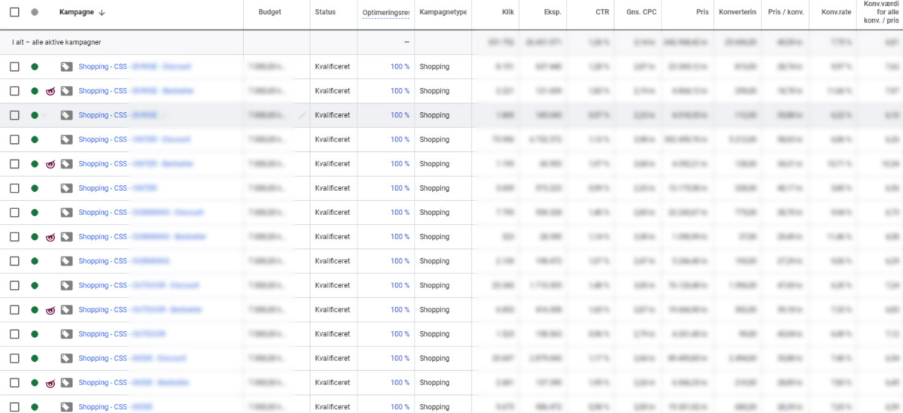
Task: Click the 'I alt – alle aktive kampagner' total row label
Action: click(x=56, y=42)
